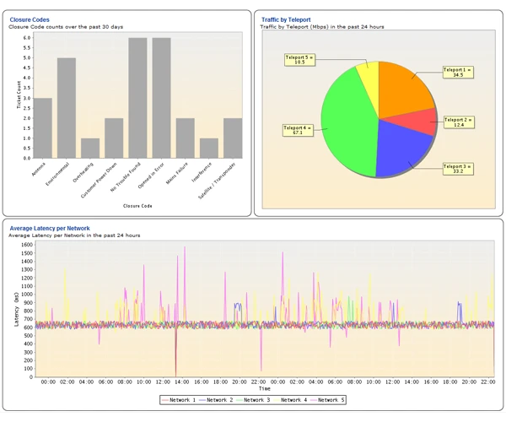Screen dimensions: 506x422
Task: Click the 1600 value on the latency axis
Action: [27, 245]
